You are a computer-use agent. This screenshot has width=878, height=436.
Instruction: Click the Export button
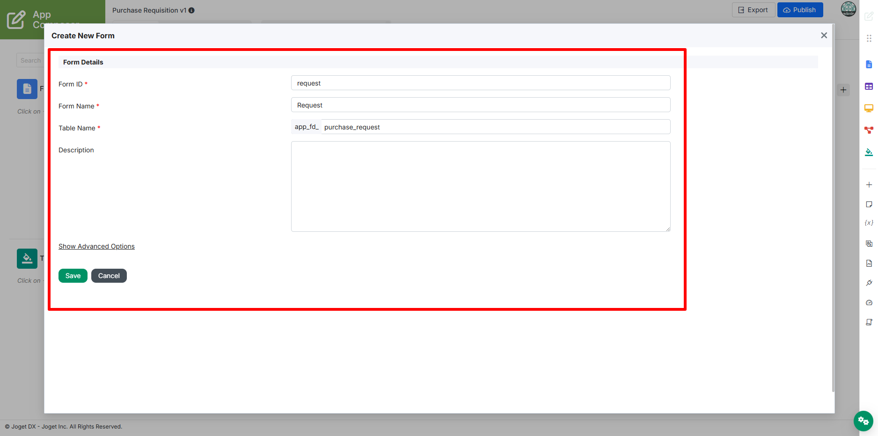(x=753, y=10)
